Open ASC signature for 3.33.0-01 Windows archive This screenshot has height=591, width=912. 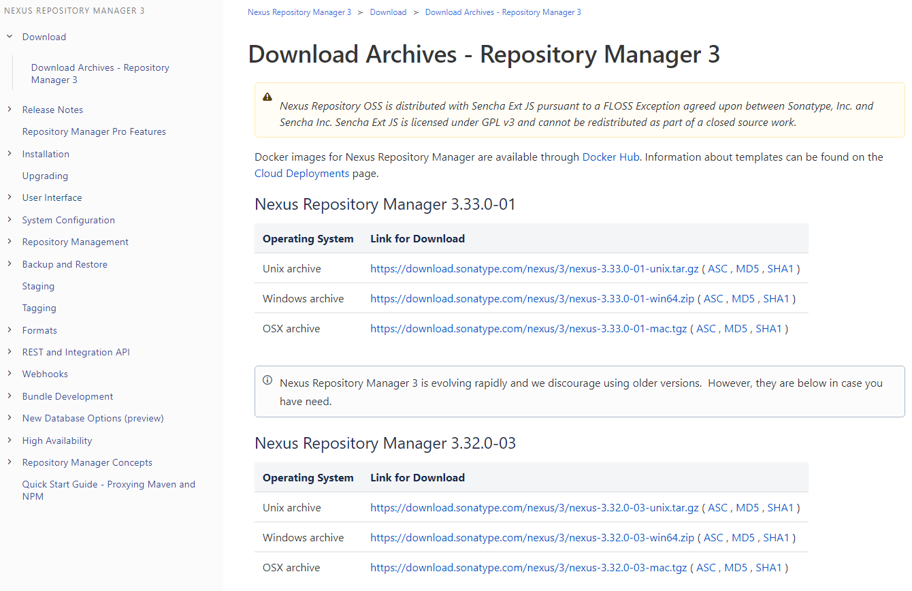pos(713,298)
